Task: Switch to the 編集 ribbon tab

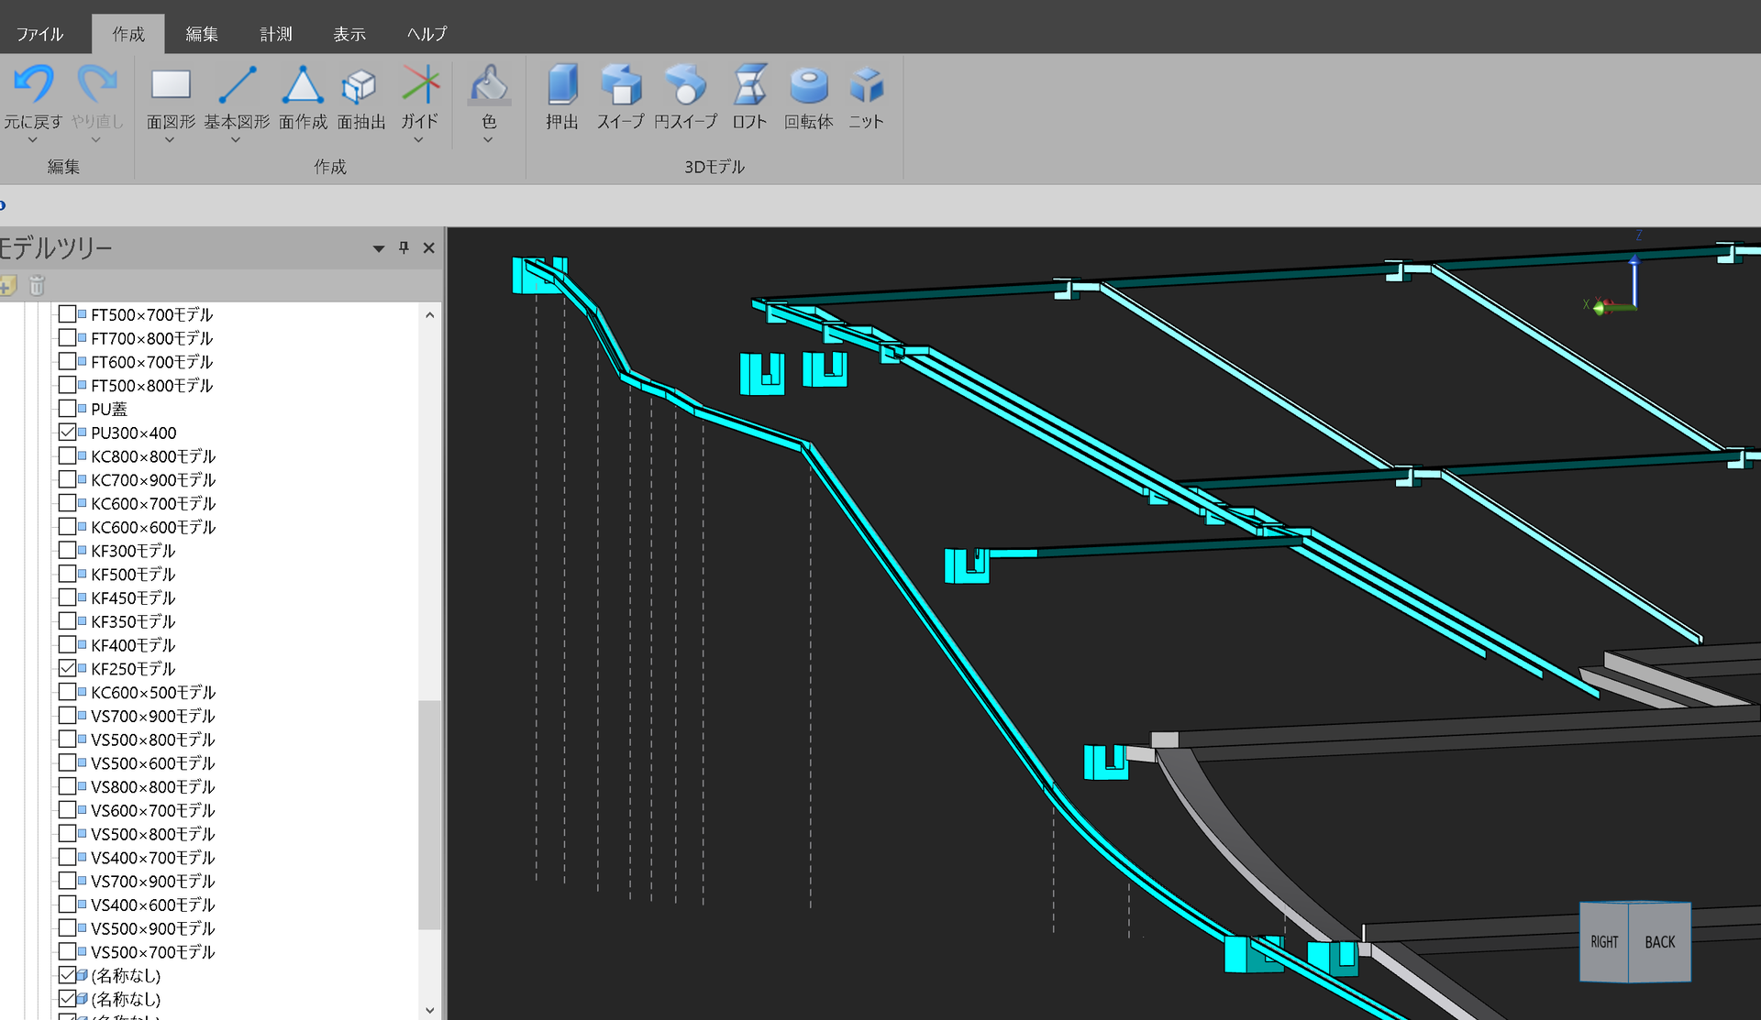Action: (202, 34)
